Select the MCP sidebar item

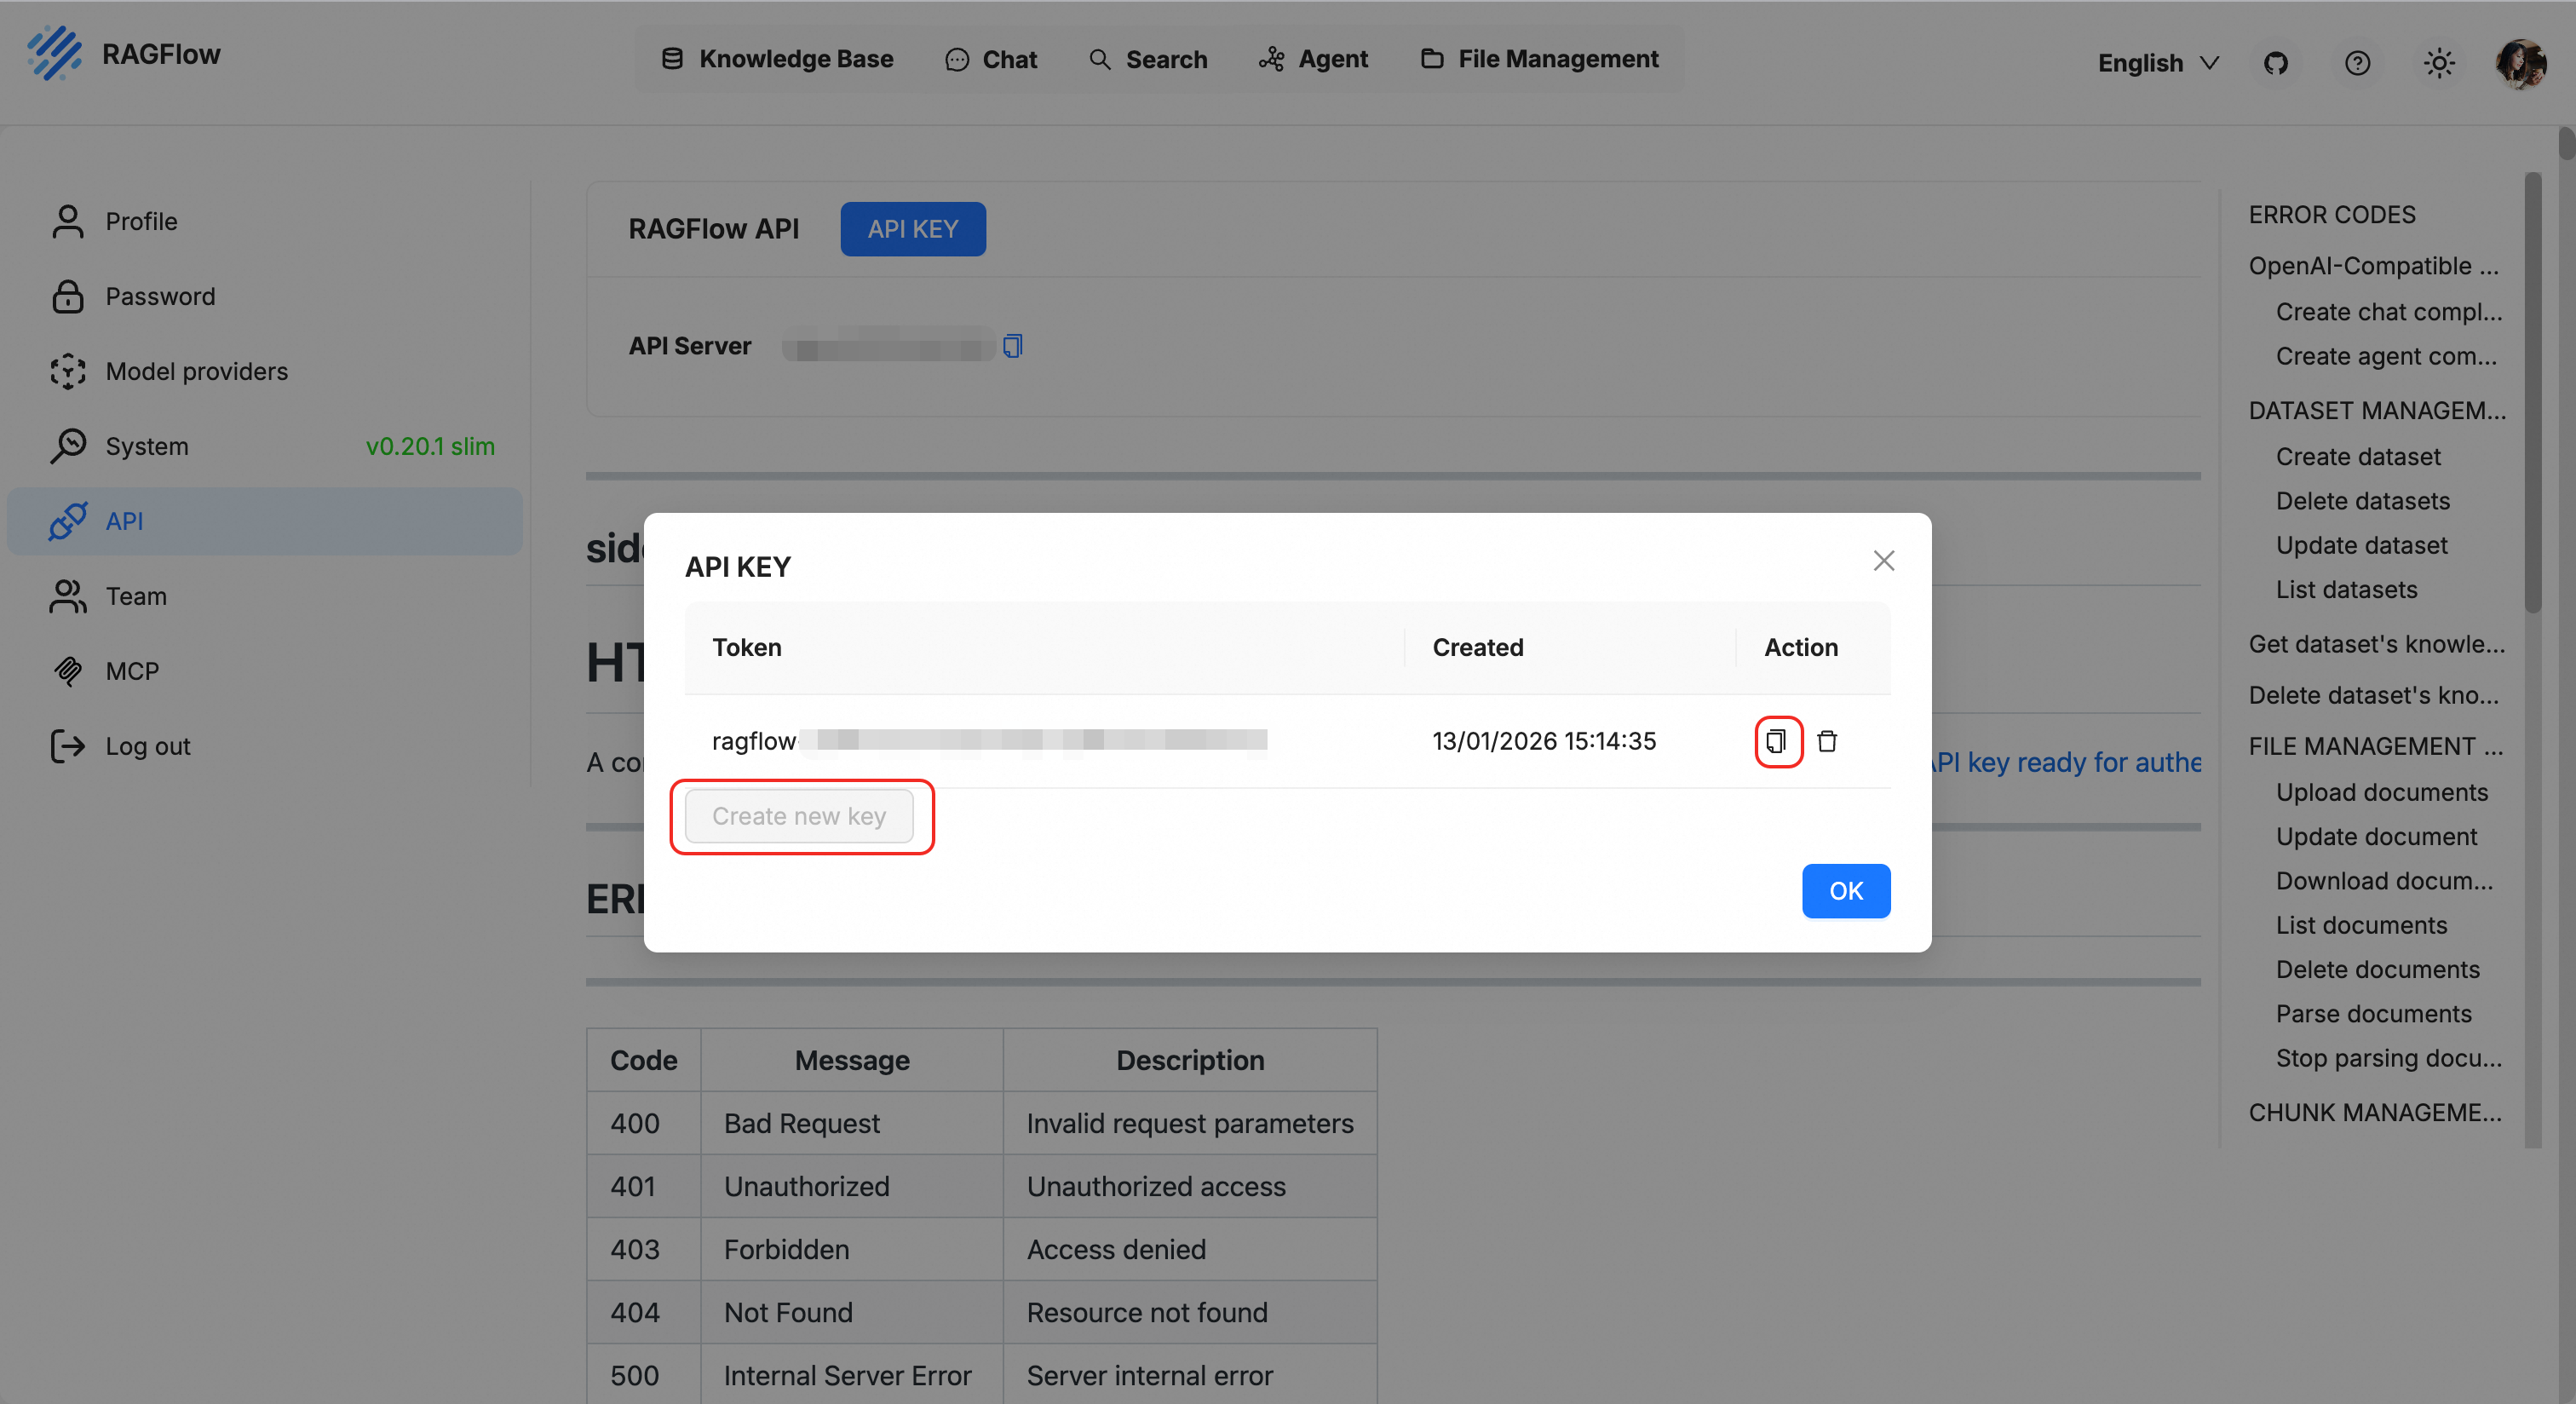pyautogui.click(x=132, y=671)
